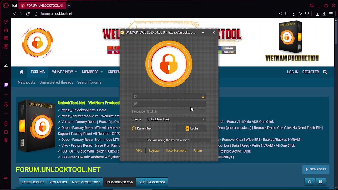Screen dimensions: 338x190
Task: Open the ad blocker shield icon
Action: (293, 14)
